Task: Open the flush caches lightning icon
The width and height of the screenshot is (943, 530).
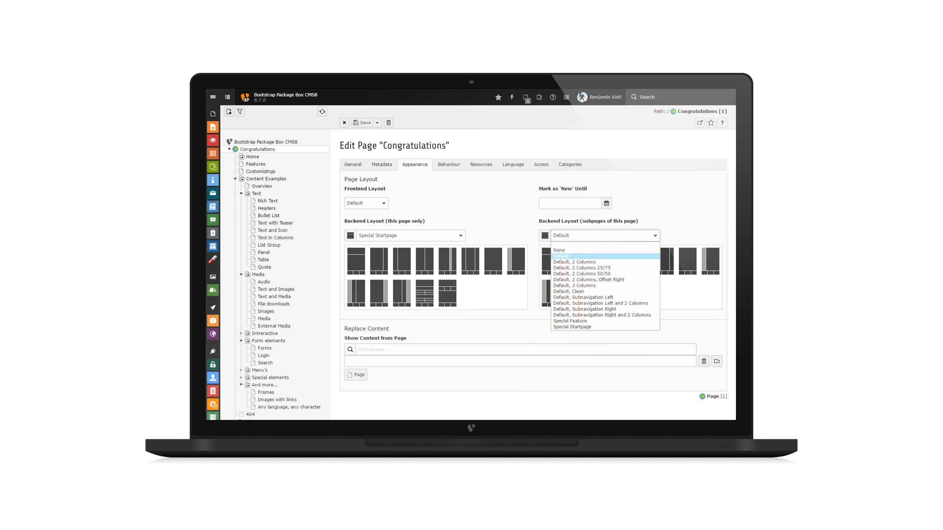Action: tap(512, 97)
